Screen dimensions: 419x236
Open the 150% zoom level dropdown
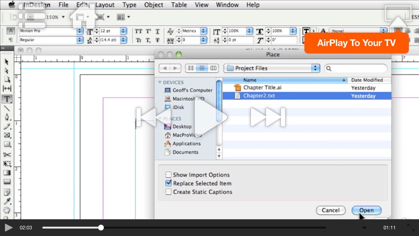63,17
